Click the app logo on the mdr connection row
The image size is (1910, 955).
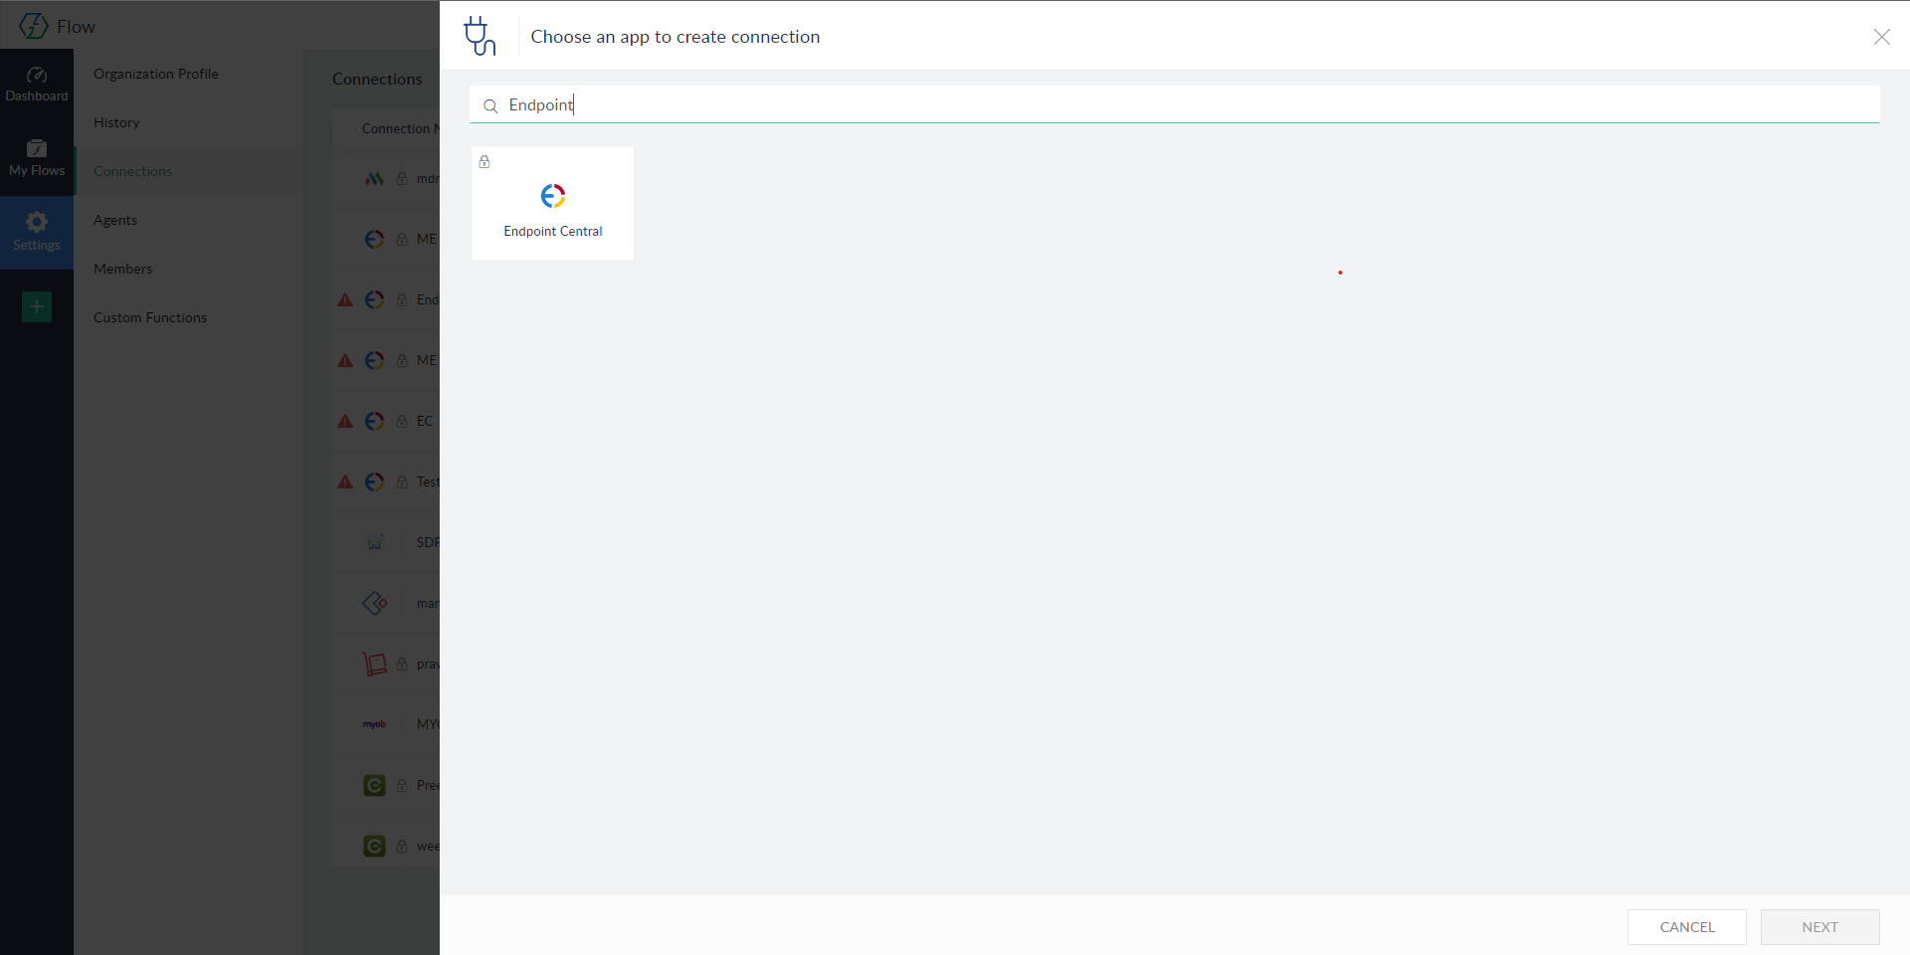374,179
